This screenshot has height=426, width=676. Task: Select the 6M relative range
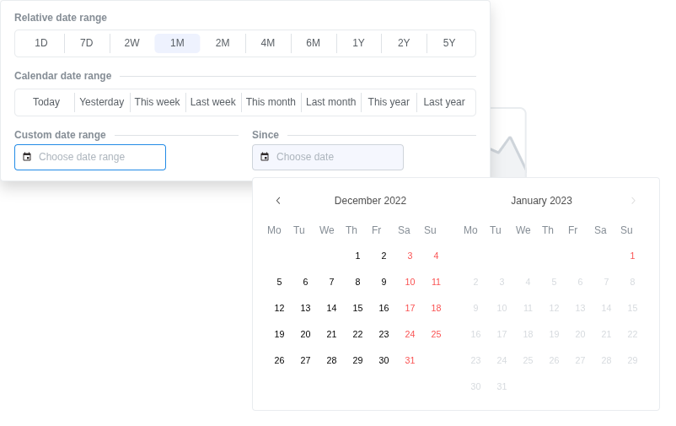point(313,43)
